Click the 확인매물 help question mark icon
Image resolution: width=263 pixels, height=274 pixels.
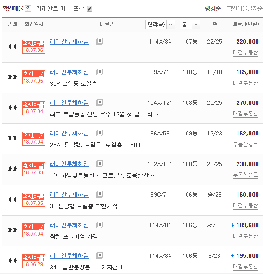click(28, 8)
